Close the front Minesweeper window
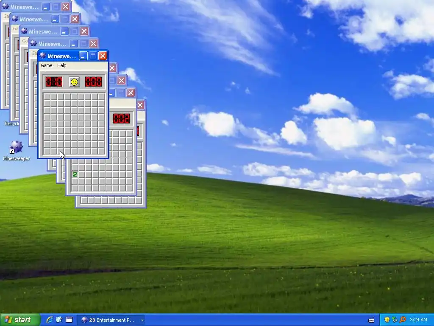 103,56
